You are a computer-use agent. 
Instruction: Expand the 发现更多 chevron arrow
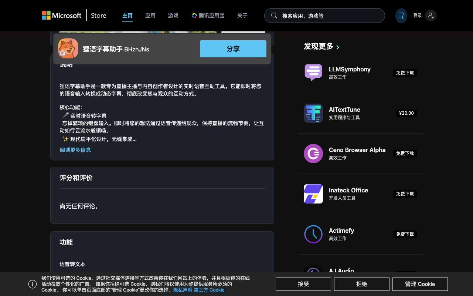[x=338, y=47]
